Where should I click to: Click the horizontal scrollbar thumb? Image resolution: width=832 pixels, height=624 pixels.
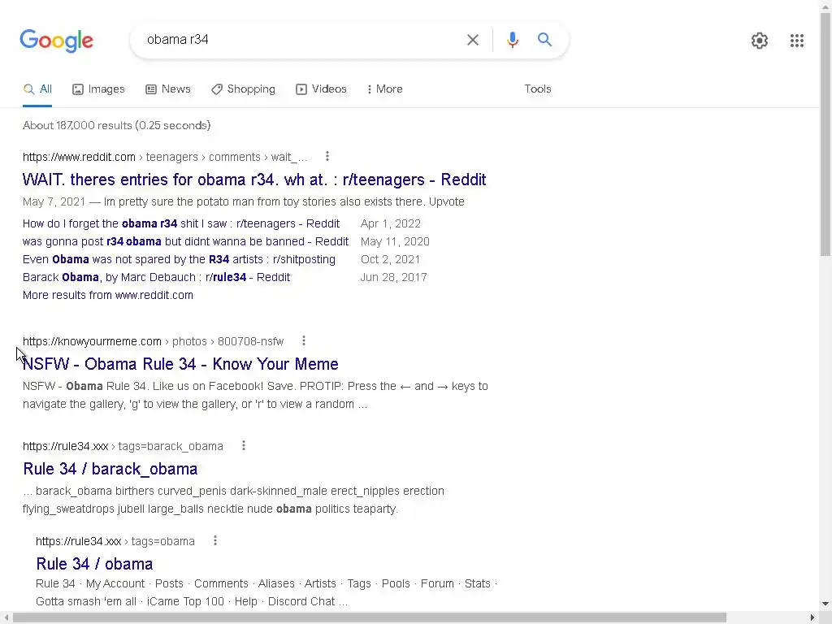(x=370, y=617)
